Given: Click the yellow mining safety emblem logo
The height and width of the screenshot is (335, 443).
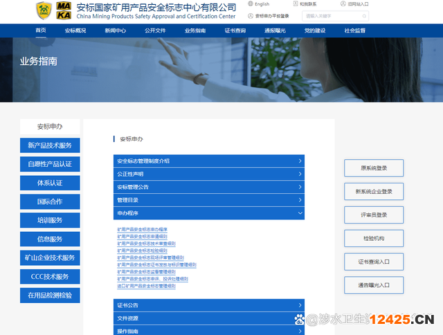Looking at the screenshot, I should (x=44, y=10).
